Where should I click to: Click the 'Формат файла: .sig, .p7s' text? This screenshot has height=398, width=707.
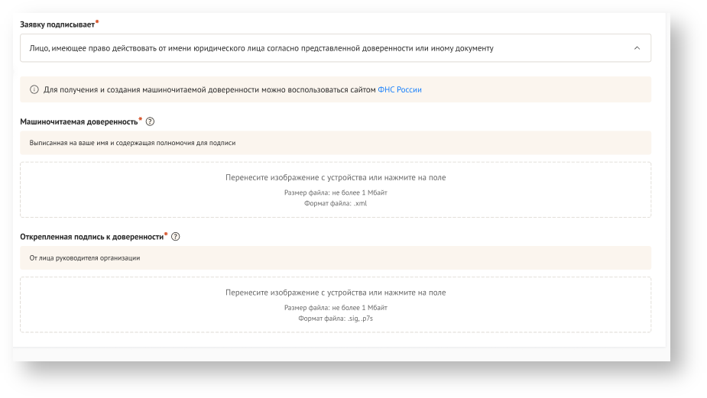pyautogui.click(x=336, y=319)
